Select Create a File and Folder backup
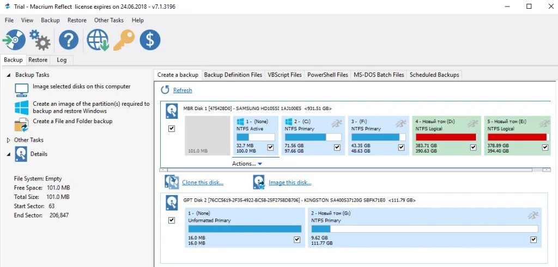The width and height of the screenshot is (558, 267). pos(72,122)
